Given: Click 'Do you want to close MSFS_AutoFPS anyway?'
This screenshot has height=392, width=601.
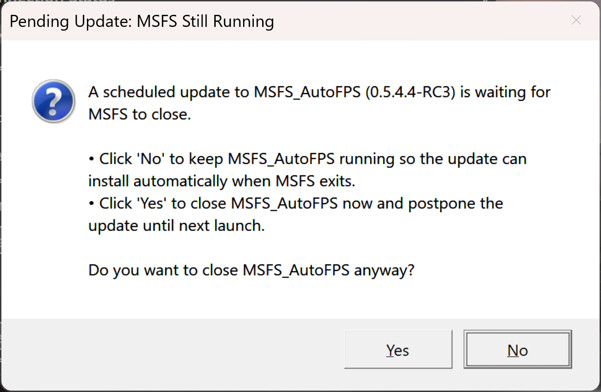Looking at the screenshot, I should tap(251, 270).
